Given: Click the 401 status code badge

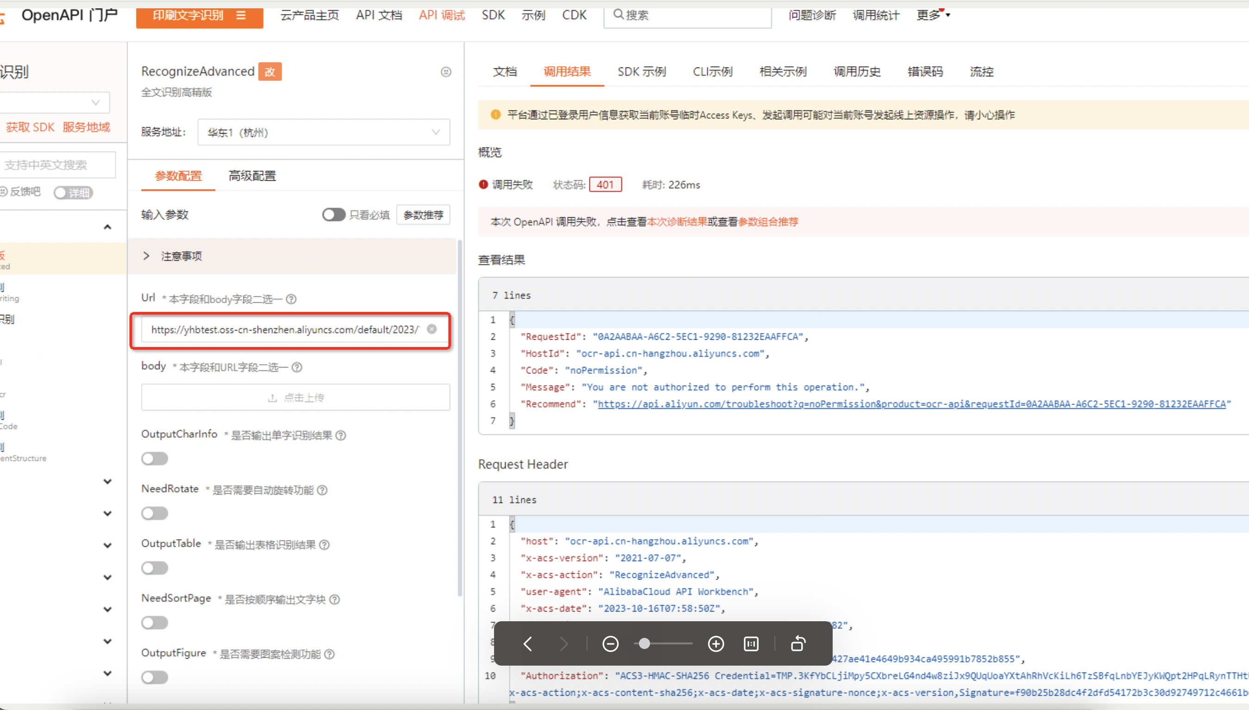Looking at the screenshot, I should pyautogui.click(x=606, y=185).
